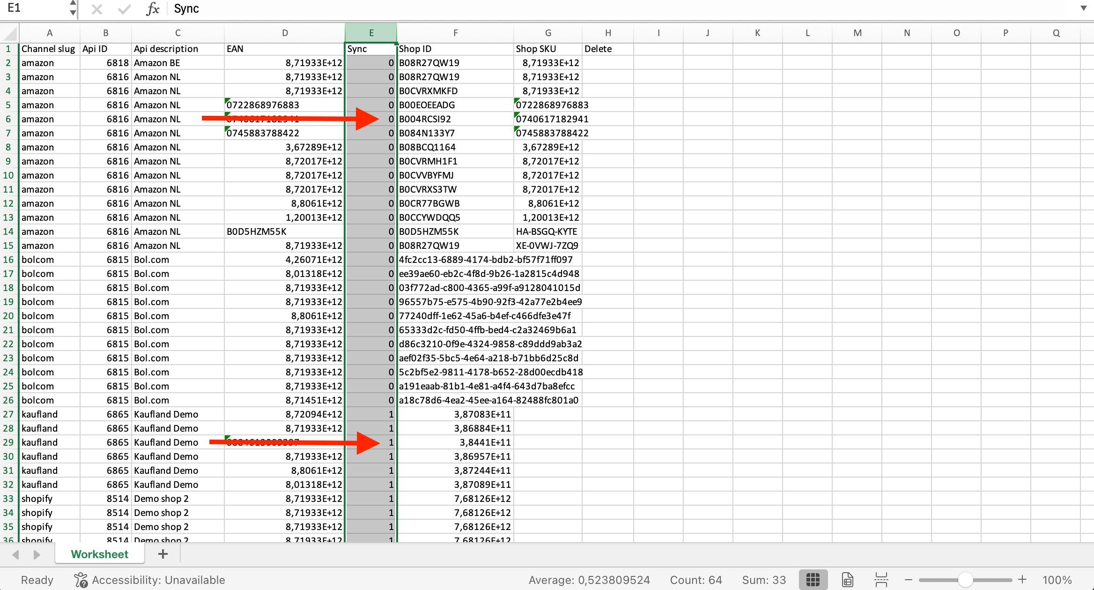Open Accessibility status icon in status bar
Viewport: 1094px width, 590px height.
click(x=81, y=580)
